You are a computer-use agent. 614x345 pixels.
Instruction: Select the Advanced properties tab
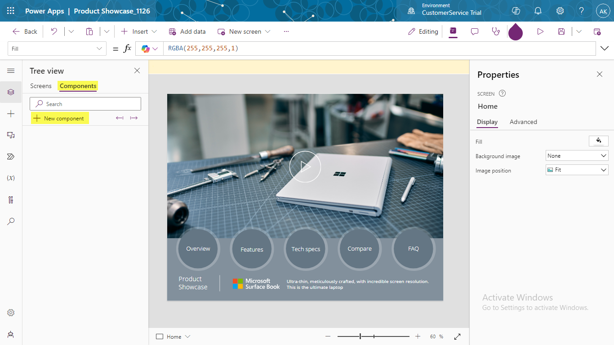click(x=523, y=122)
